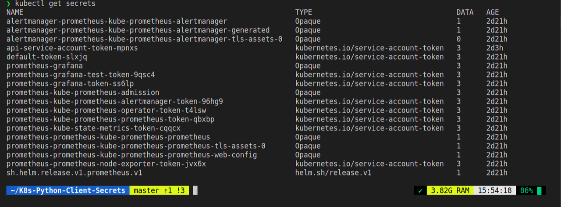
Task: Place cursor at the terminal prompt block
Action: pos(195,191)
